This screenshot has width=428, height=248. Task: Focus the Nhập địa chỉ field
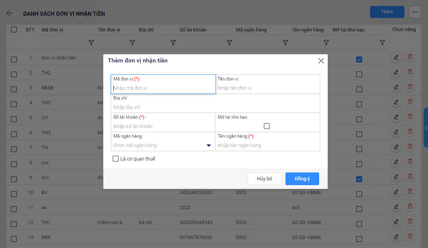215,107
